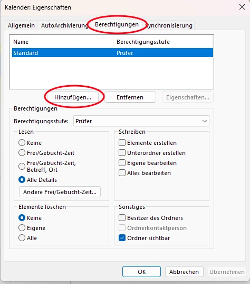This screenshot has height=284, width=250.
Task: Click the Entfernen button
Action: coord(130,97)
